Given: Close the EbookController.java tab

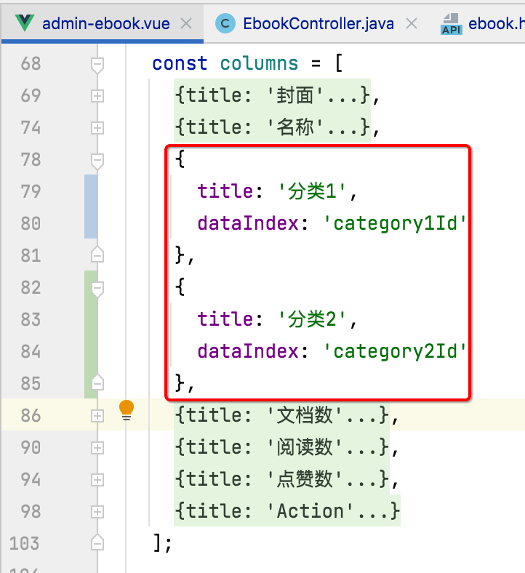Looking at the screenshot, I should (x=412, y=24).
